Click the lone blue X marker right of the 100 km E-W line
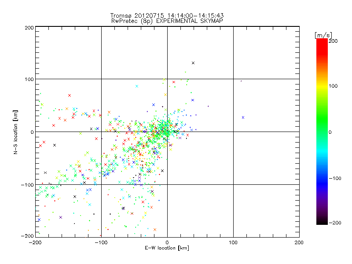The width and height of the screenshot is (352, 264). 243,117
